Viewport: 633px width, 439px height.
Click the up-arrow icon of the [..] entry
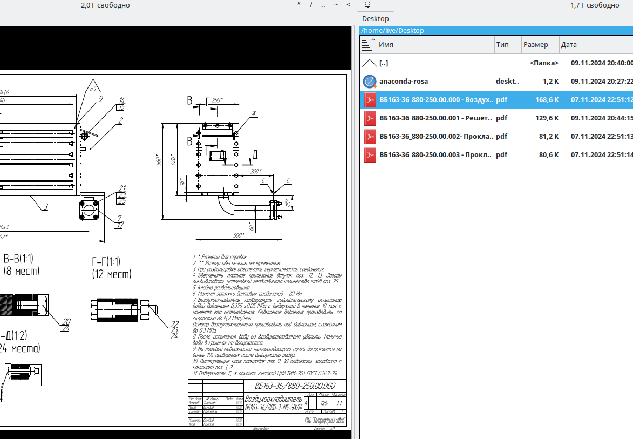click(x=369, y=63)
